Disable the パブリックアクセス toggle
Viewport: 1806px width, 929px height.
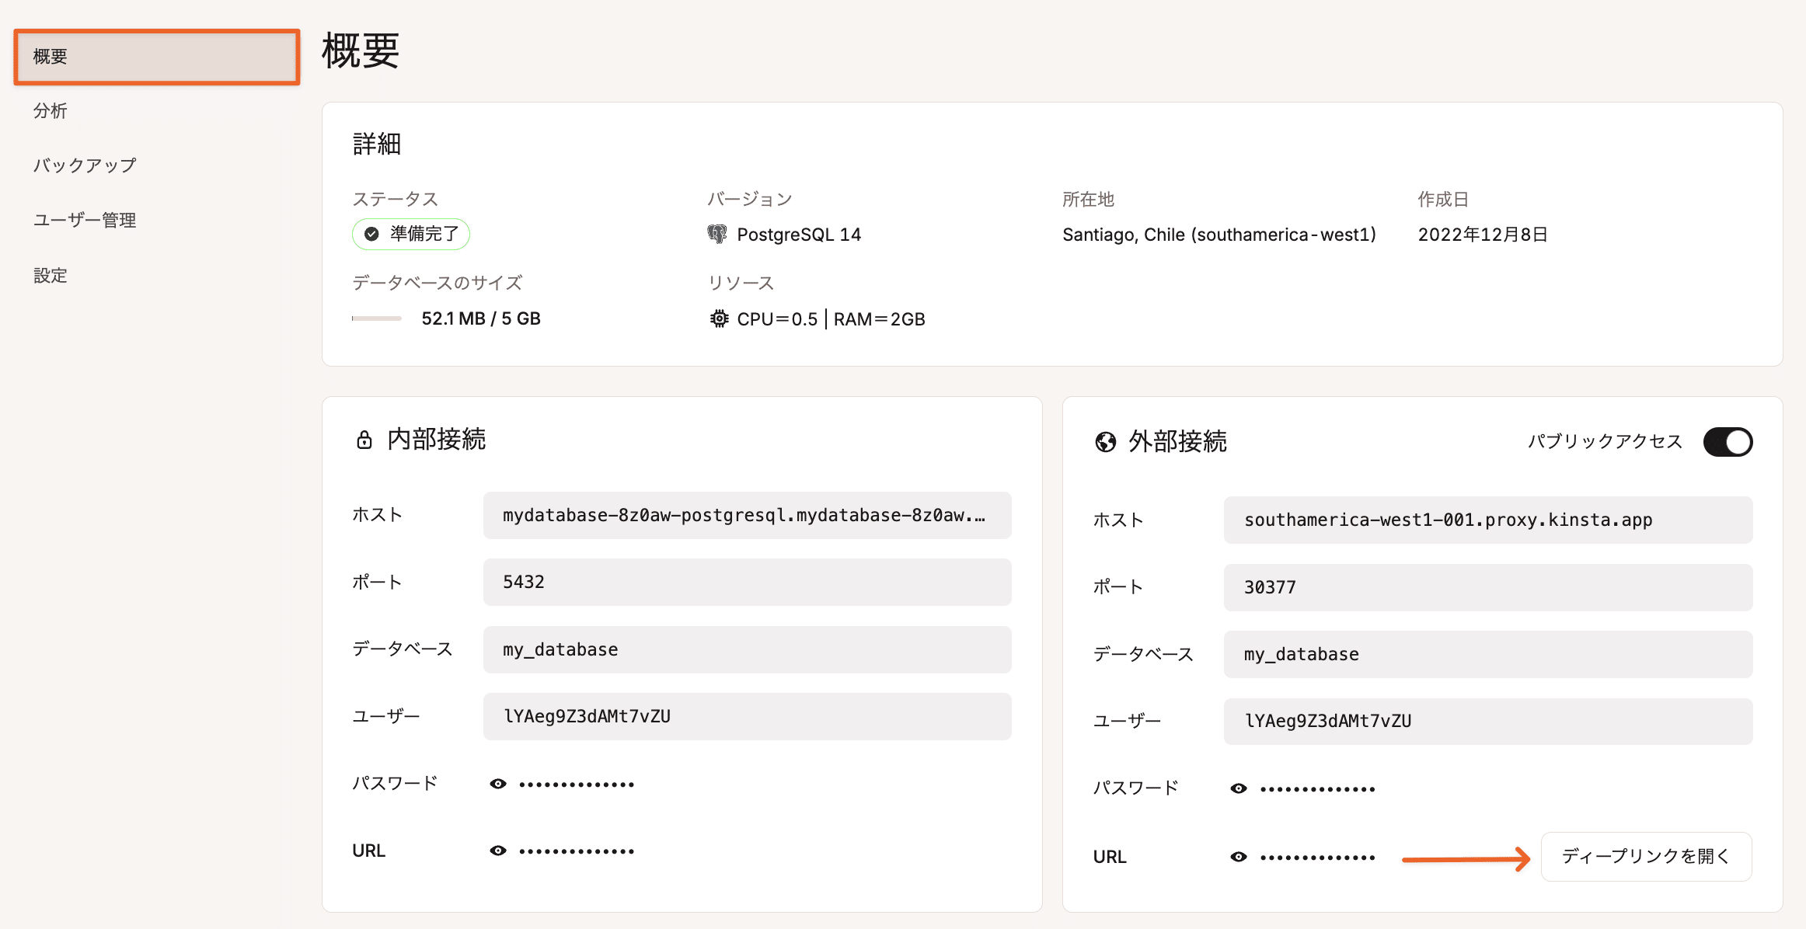pyautogui.click(x=1727, y=441)
